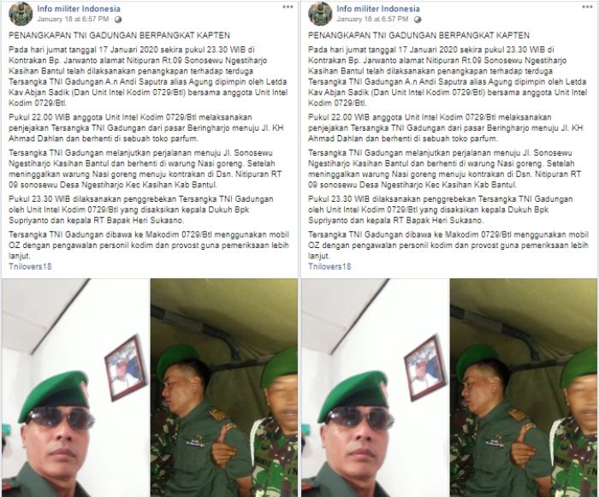The width and height of the screenshot is (599, 497).
Task: Open the right post's vehicle soldiers photo
Action: pyautogui.click(x=524, y=388)
